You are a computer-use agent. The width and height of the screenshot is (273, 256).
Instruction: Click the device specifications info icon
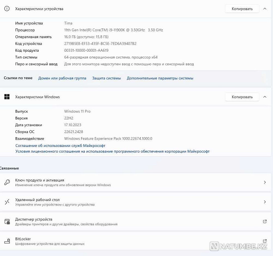pyautogui.click(x=7, y=9)
